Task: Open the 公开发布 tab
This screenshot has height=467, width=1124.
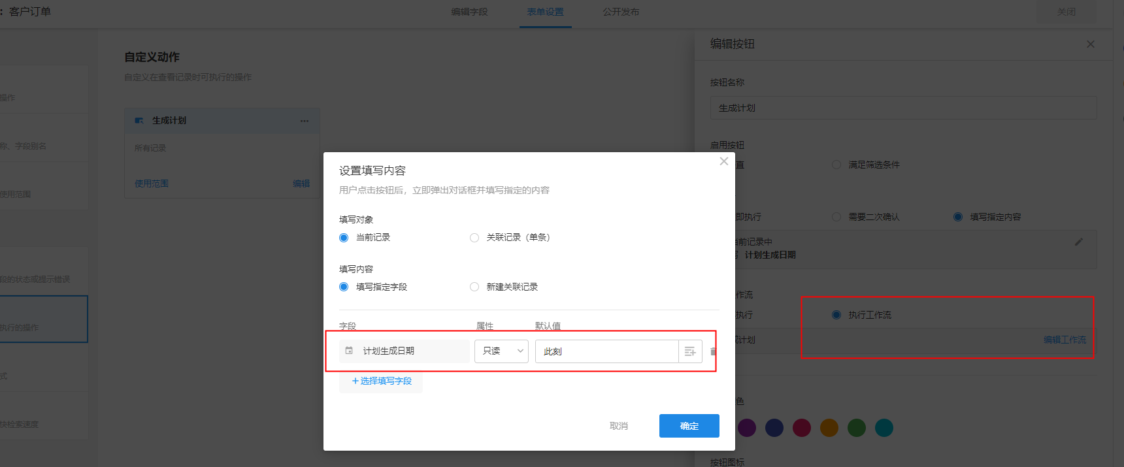Action: tap(621, 12)
